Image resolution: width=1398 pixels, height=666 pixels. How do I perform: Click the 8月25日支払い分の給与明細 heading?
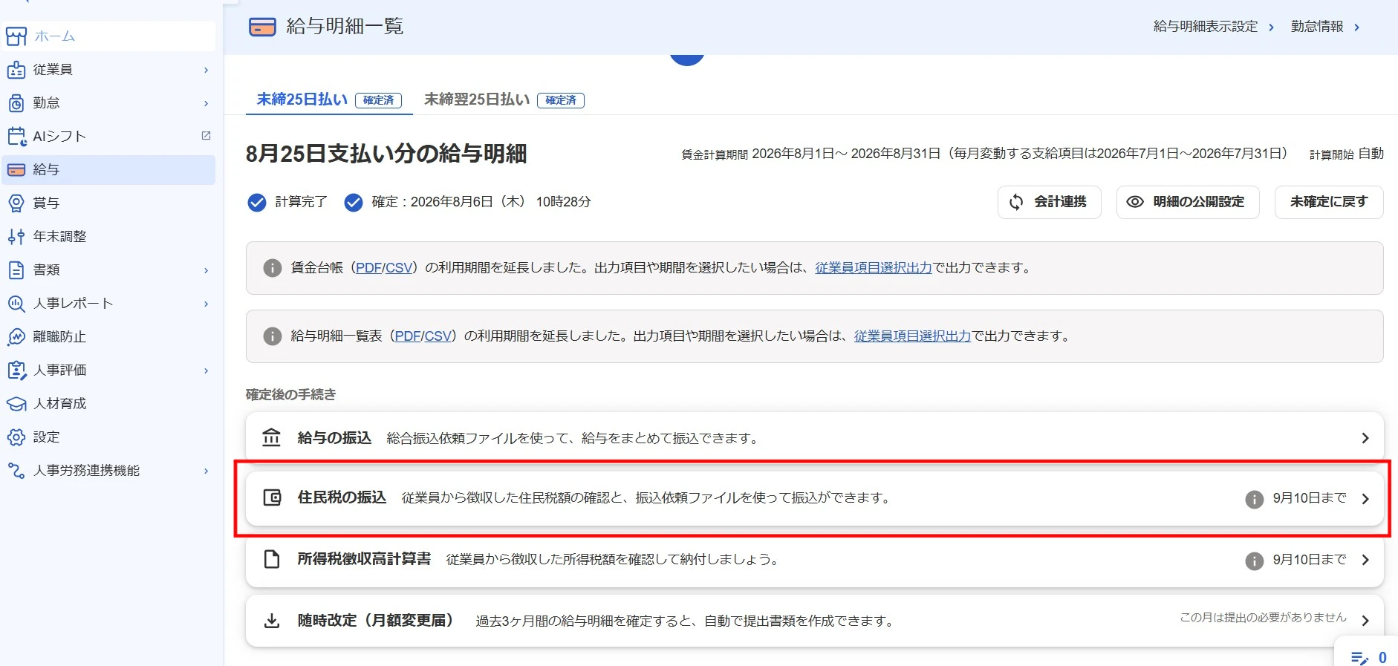[386, 154]
